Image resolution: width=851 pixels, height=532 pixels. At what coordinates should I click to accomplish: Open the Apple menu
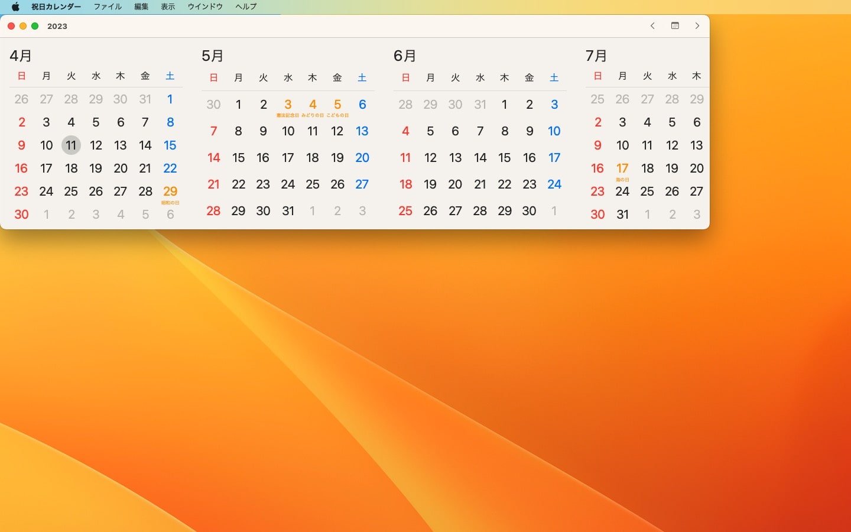click(x=16, y=7)
